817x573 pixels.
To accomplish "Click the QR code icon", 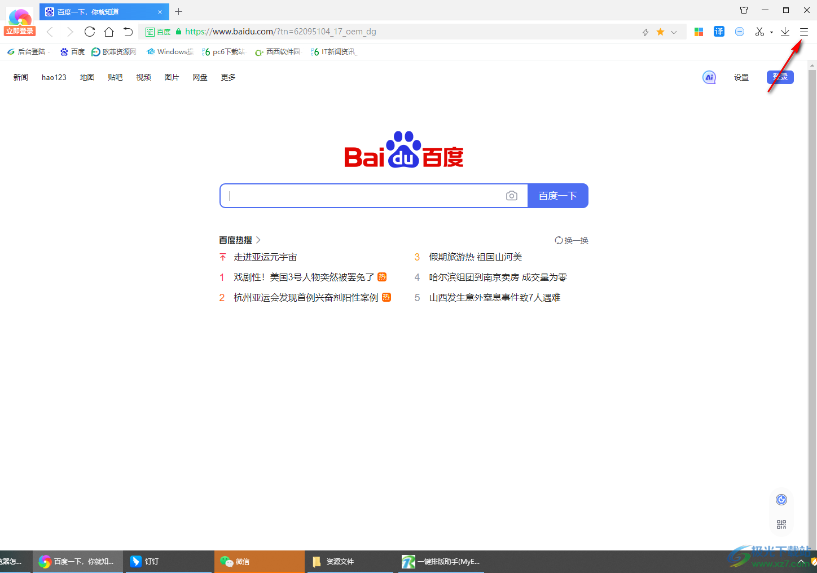I will pos(781,524).
